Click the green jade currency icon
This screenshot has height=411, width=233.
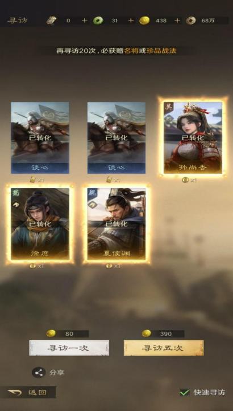click(x=98, y=21)
